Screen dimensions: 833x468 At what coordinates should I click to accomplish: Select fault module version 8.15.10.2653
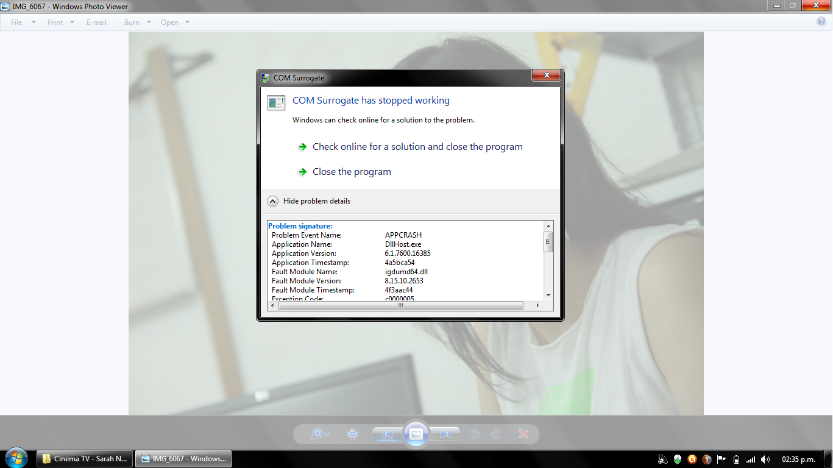coord(404,281)
